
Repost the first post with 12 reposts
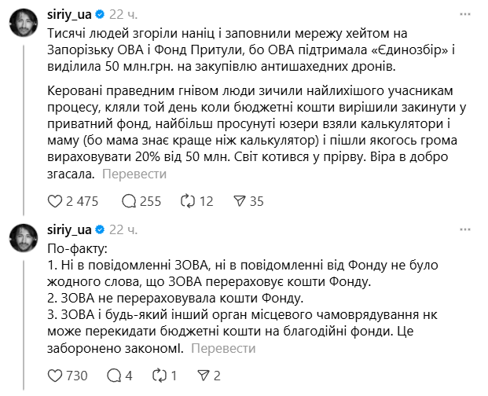187,201
